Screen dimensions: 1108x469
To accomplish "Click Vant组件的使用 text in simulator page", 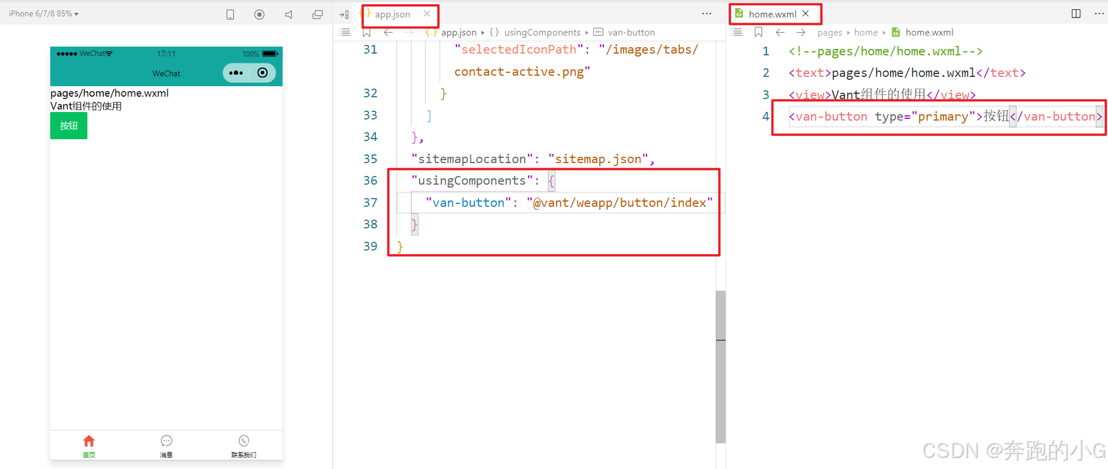I will click(86, 106).
